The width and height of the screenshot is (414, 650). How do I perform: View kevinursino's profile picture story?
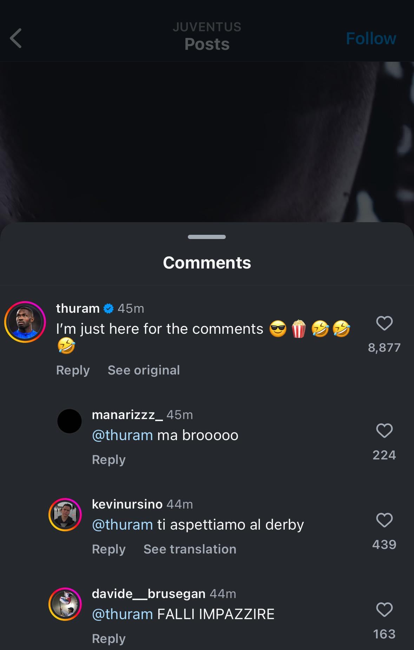point(65,515)
